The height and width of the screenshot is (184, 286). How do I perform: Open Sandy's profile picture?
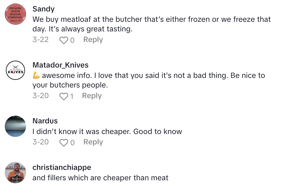[x=16, y=14]
